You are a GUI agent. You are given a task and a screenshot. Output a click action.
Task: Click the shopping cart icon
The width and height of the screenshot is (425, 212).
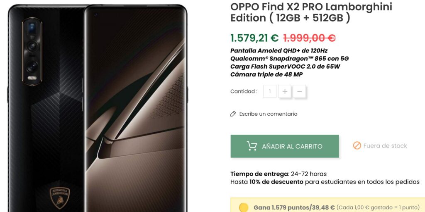point(252,146)
